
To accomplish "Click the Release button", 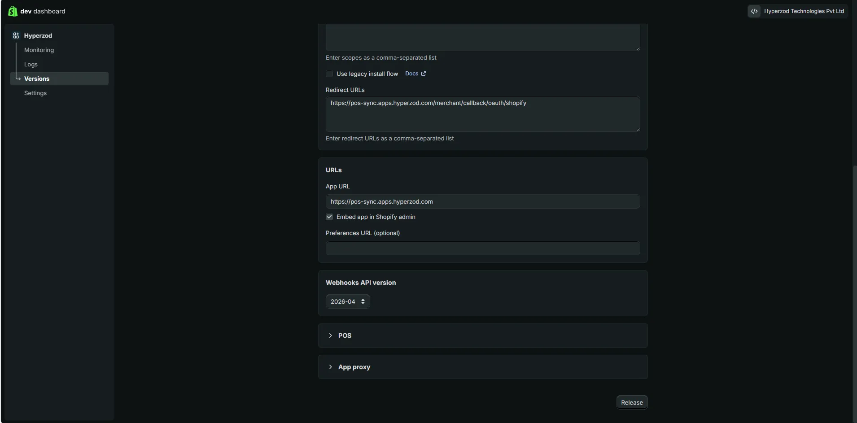I will click(x=632, y=402).
